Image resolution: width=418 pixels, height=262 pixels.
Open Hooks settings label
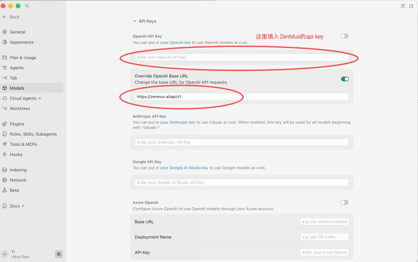point(16,154)
